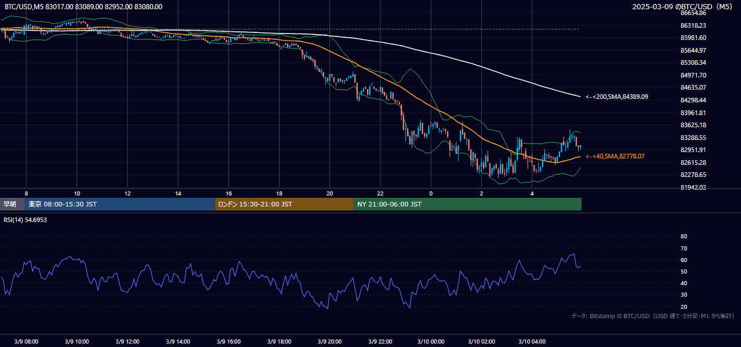The image size is (741, 347).
Task: Select price level 85981.60 on the axis
Action: [x=693, y=38]
